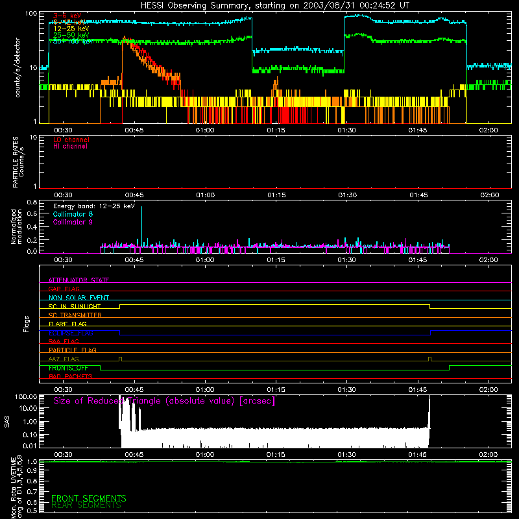Screen dimensions: 519x519
Task: Select the green 25-50 keV legend label
Action: coord(71,35)
